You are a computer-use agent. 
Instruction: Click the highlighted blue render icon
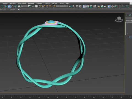tap(109, 6)
